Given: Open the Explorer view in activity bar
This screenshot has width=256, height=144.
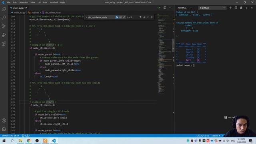Looking at the screenshot, I should (4, 9).
